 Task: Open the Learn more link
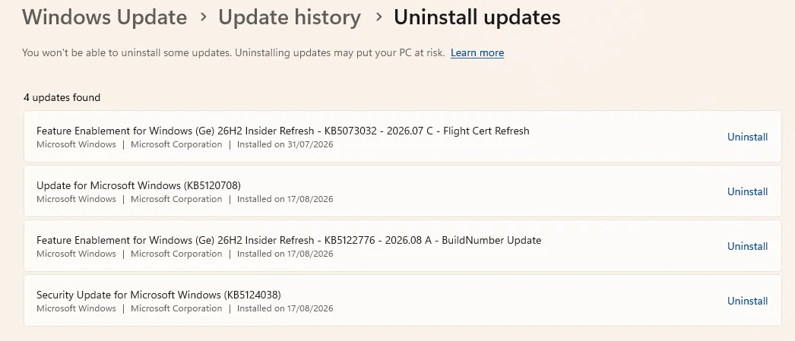click(x=477, y=52)
